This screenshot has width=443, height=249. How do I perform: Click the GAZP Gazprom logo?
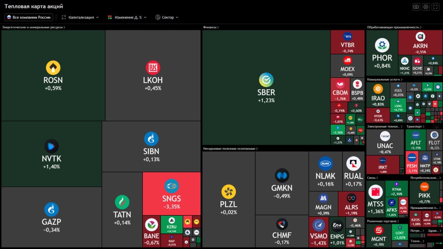tap(51, 210)
